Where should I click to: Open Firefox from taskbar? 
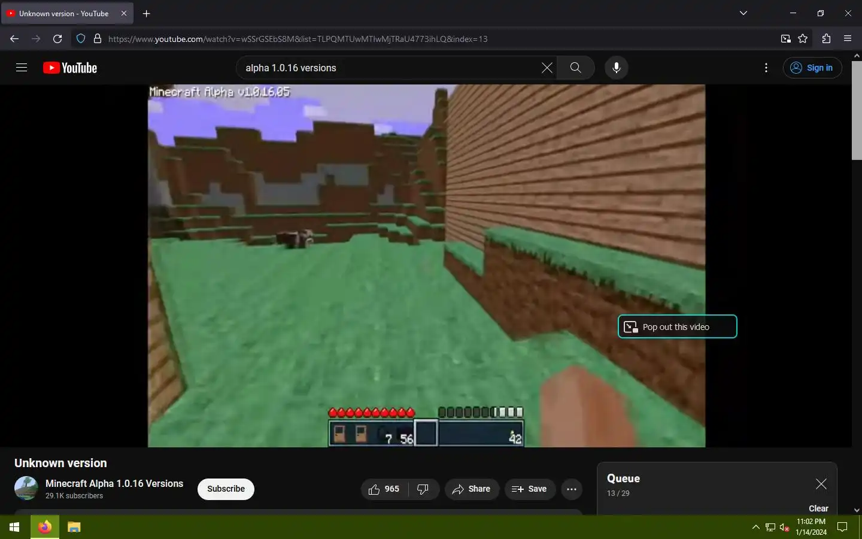click(x=45, y=527)
